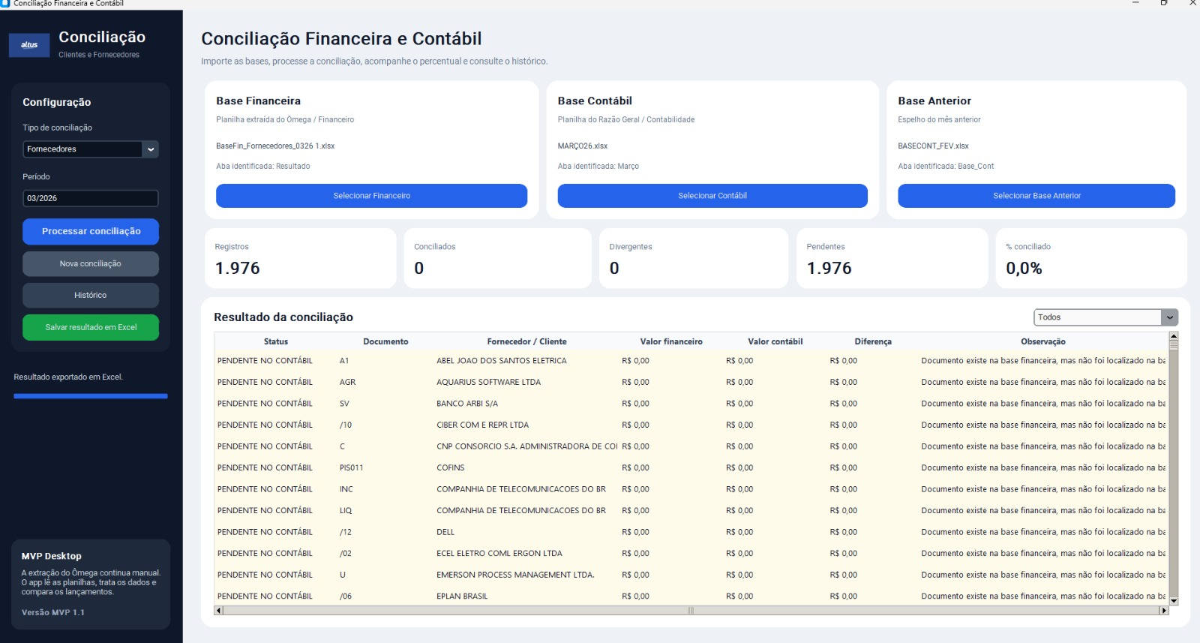The image size is (1200, 643).
Task: Click the horizontal scrollbar left arrow
Action: [218, 611]
